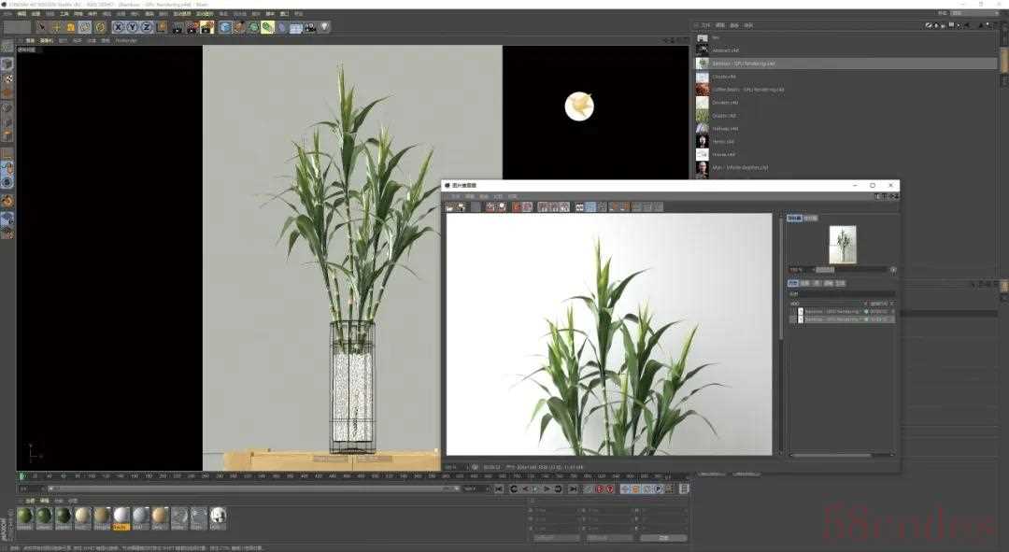Select the Move tool in the top toolbar
This screenshot has width=1009, height=552.
pyautogui.click(x=56, y=27)
